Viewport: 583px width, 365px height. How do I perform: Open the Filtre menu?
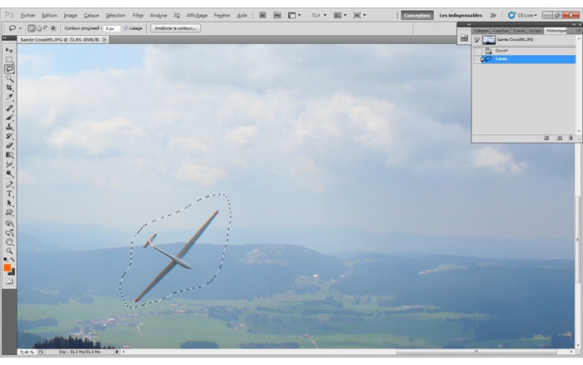(x=137, y=15)
